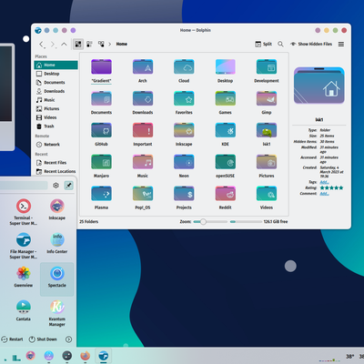Open Network under Remote
This screenshot has height=364, width=364.
(x=56, y=145)
